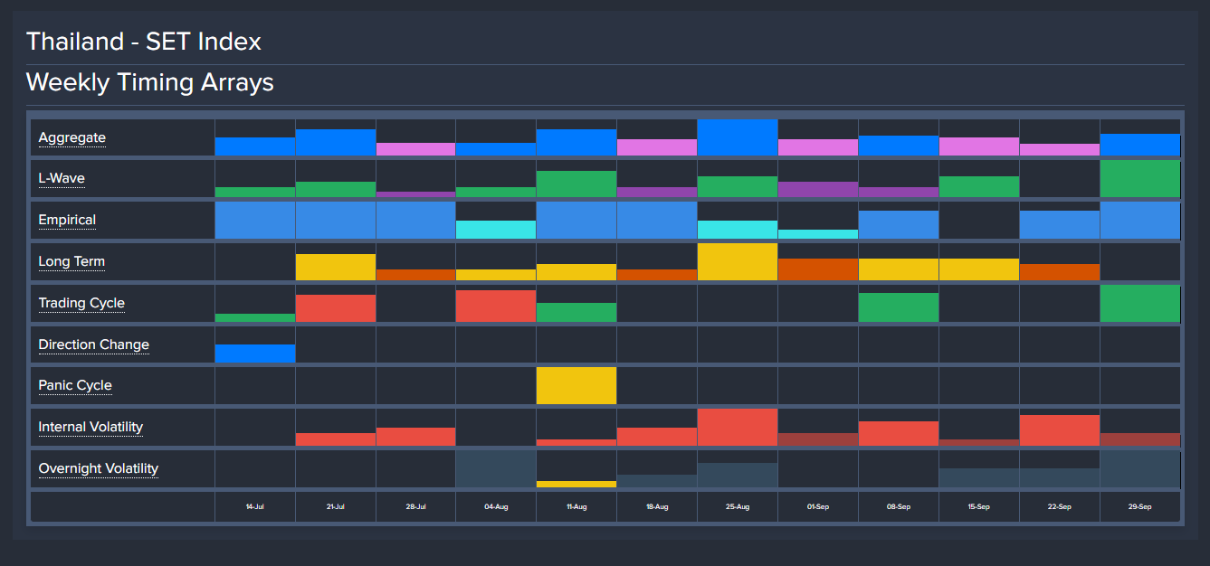Click the purple L-Wave bar for 18-Aug
Viewport: 1210px width, 566px height.
(x=657, y=192)
